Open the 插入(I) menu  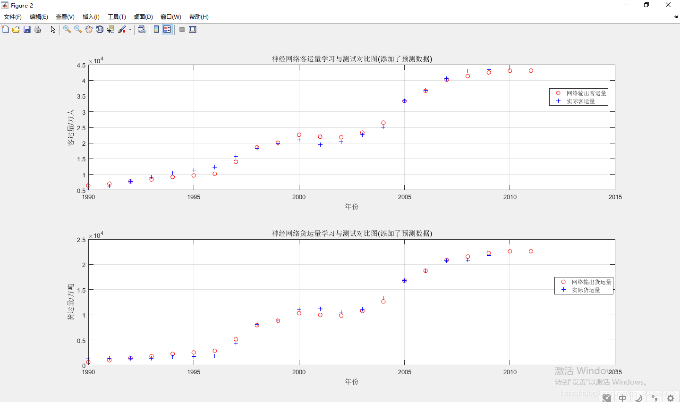pos(91,17)
